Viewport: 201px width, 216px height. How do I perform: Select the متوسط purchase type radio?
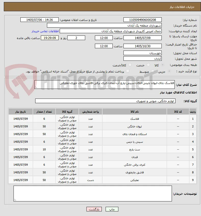click(153, 71)
